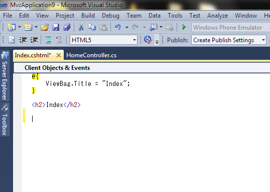This screenshot has height=192, width=270.
Task: Click the Navigate Backward icon
Action: (153, 27)
